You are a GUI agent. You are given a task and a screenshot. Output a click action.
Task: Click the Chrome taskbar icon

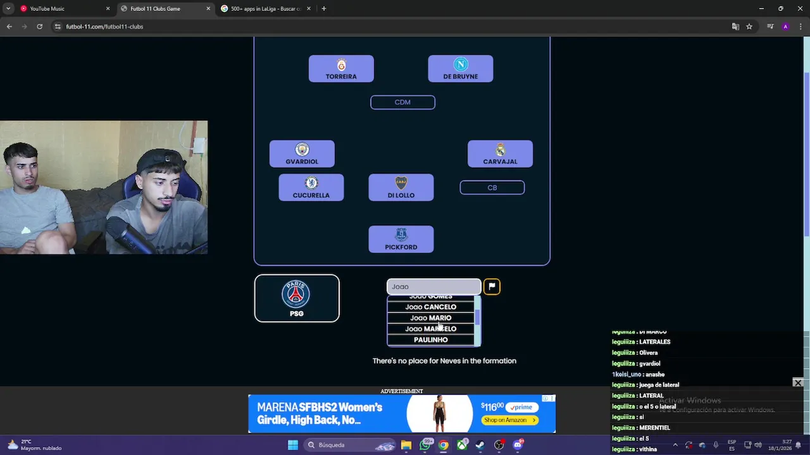tap(444, 445)
